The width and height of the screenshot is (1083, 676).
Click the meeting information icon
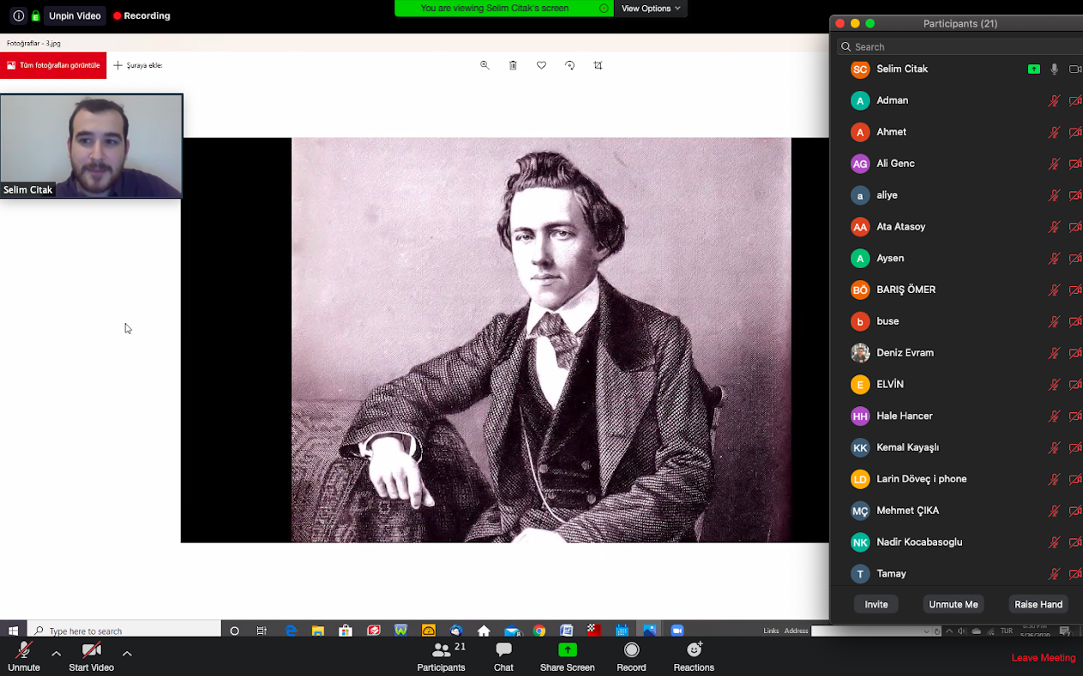[x=18, y=15]
